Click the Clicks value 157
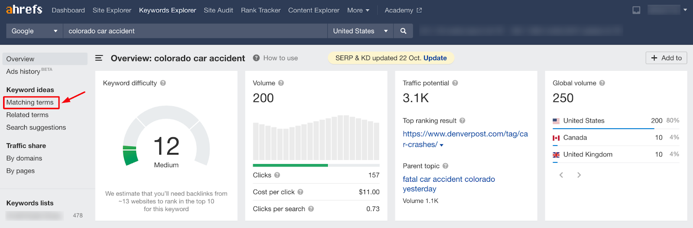 374,175
